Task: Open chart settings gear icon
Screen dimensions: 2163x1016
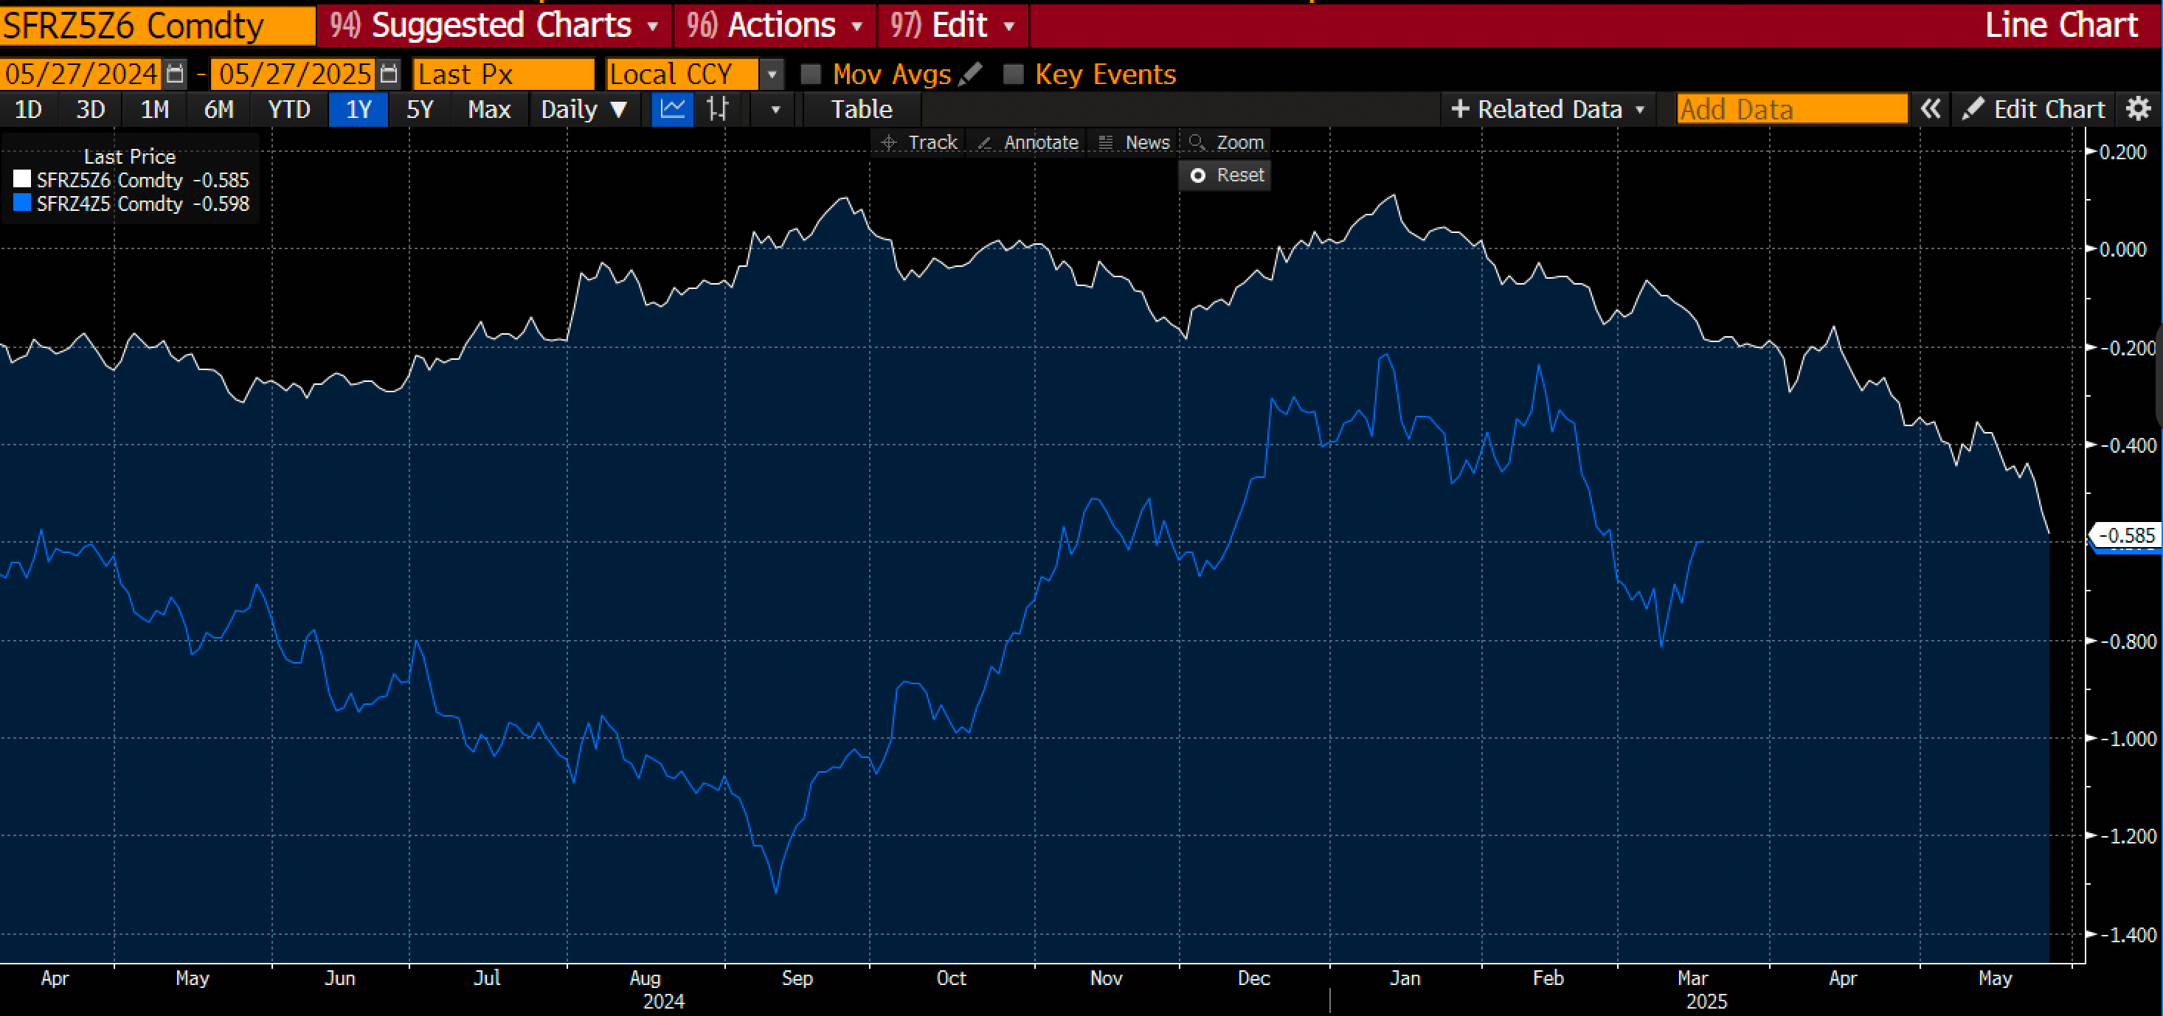Action: click(2138, 109)
